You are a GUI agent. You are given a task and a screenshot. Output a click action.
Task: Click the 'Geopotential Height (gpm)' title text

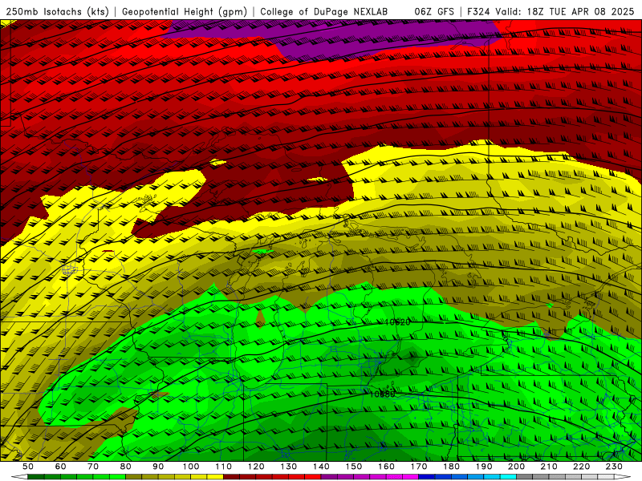click(x=185, y=11)
